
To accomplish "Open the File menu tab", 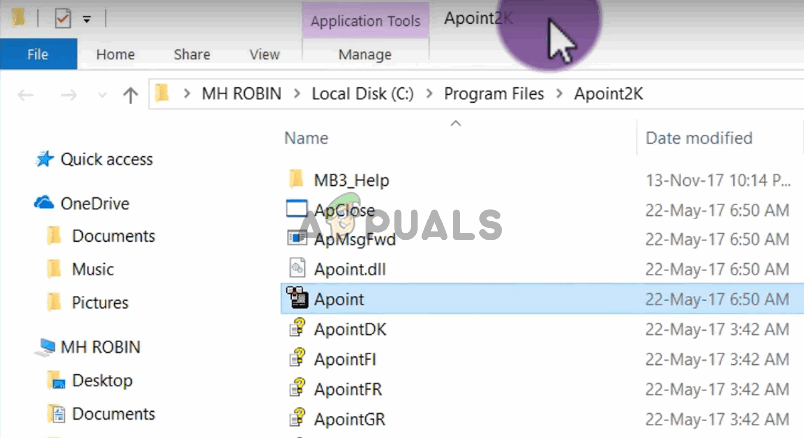I will [39, 54].
